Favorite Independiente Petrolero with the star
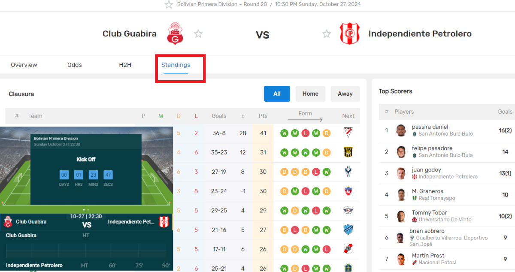This screenshot has height=272, width=515. point(327,33)
